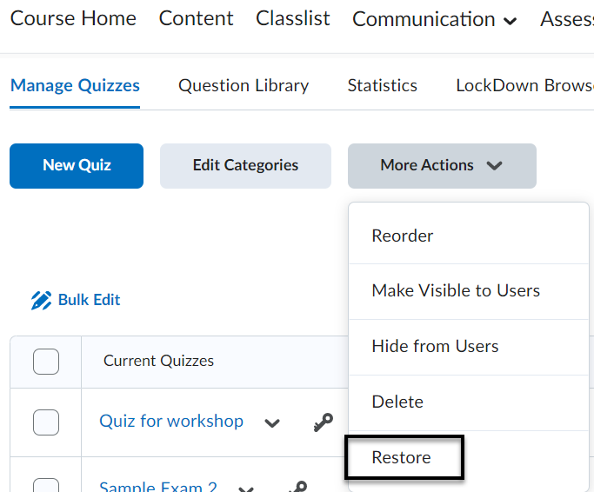594x492 pixels.
Task: Click key icon beside Quiz for workshop
Action: [x=323, y=422]
